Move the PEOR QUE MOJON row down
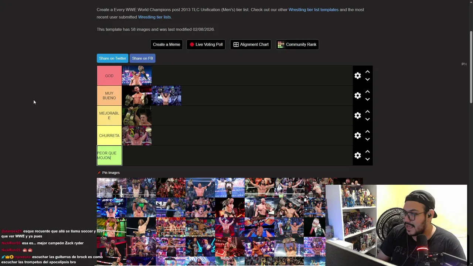 point(367,159)
